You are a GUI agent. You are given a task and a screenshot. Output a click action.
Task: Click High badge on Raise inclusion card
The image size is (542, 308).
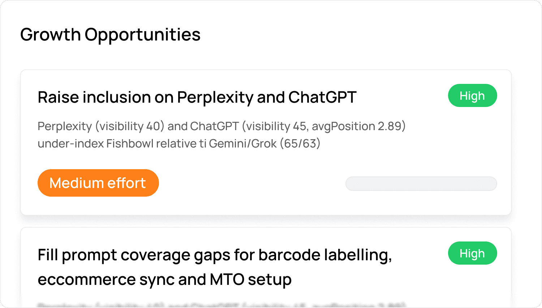click(472, 96)
